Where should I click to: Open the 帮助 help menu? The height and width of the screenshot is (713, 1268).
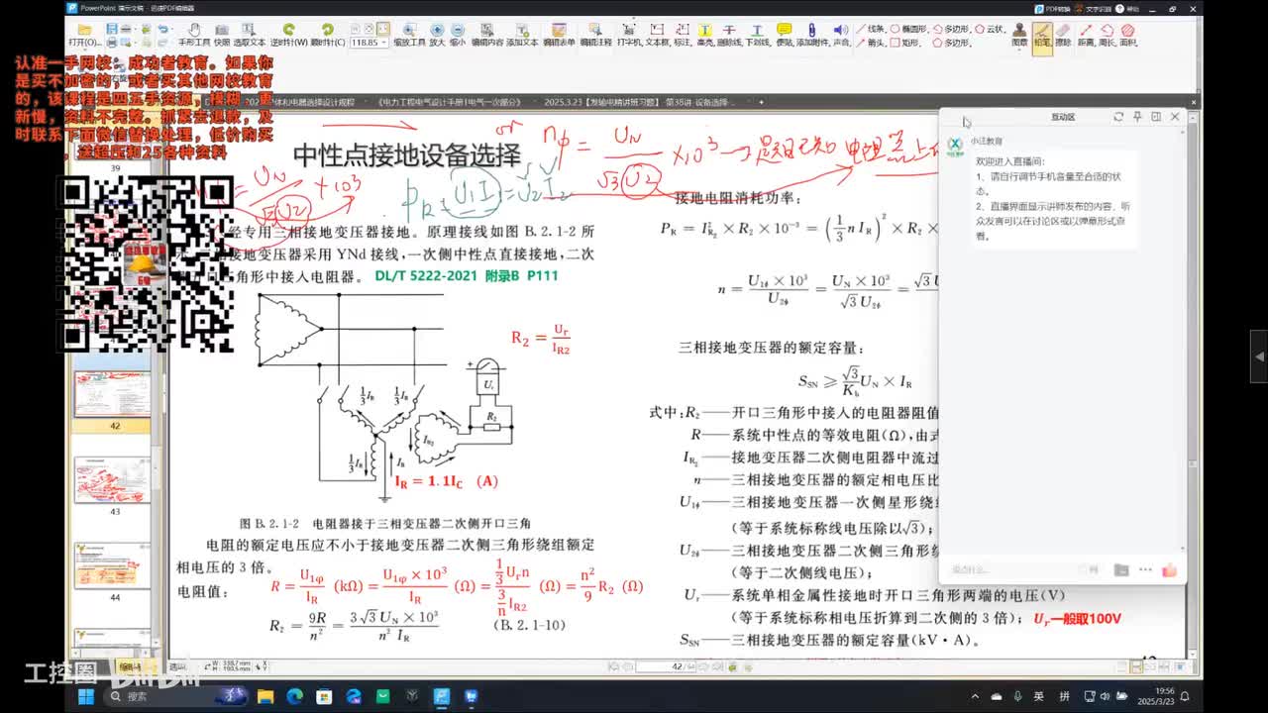(1127, 9)
